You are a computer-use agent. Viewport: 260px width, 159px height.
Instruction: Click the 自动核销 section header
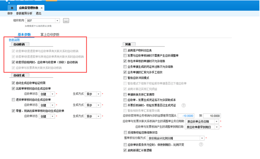click(x=20, y=44)
